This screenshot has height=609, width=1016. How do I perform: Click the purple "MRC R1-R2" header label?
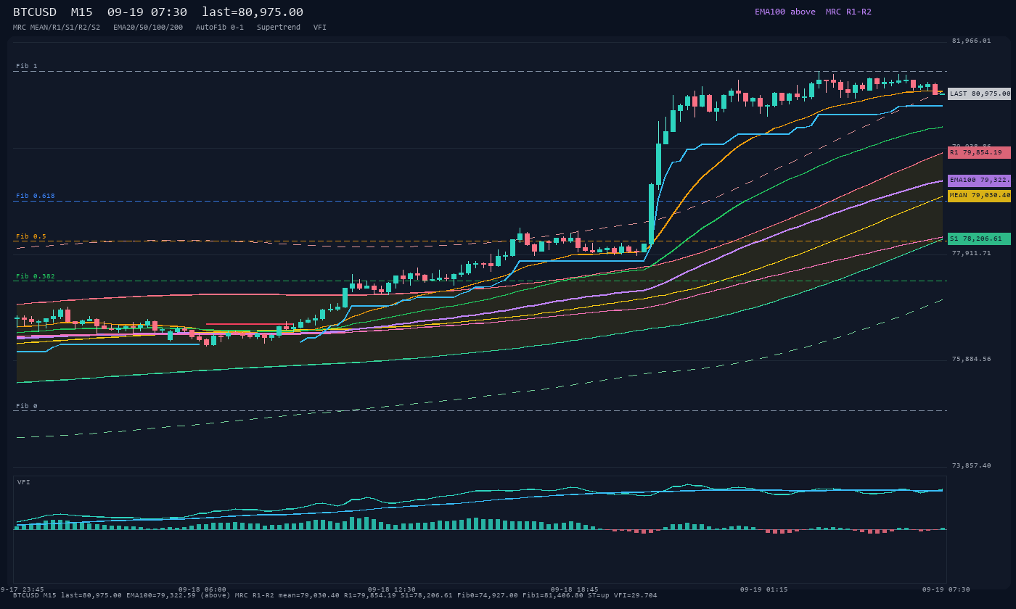(848, 12)
